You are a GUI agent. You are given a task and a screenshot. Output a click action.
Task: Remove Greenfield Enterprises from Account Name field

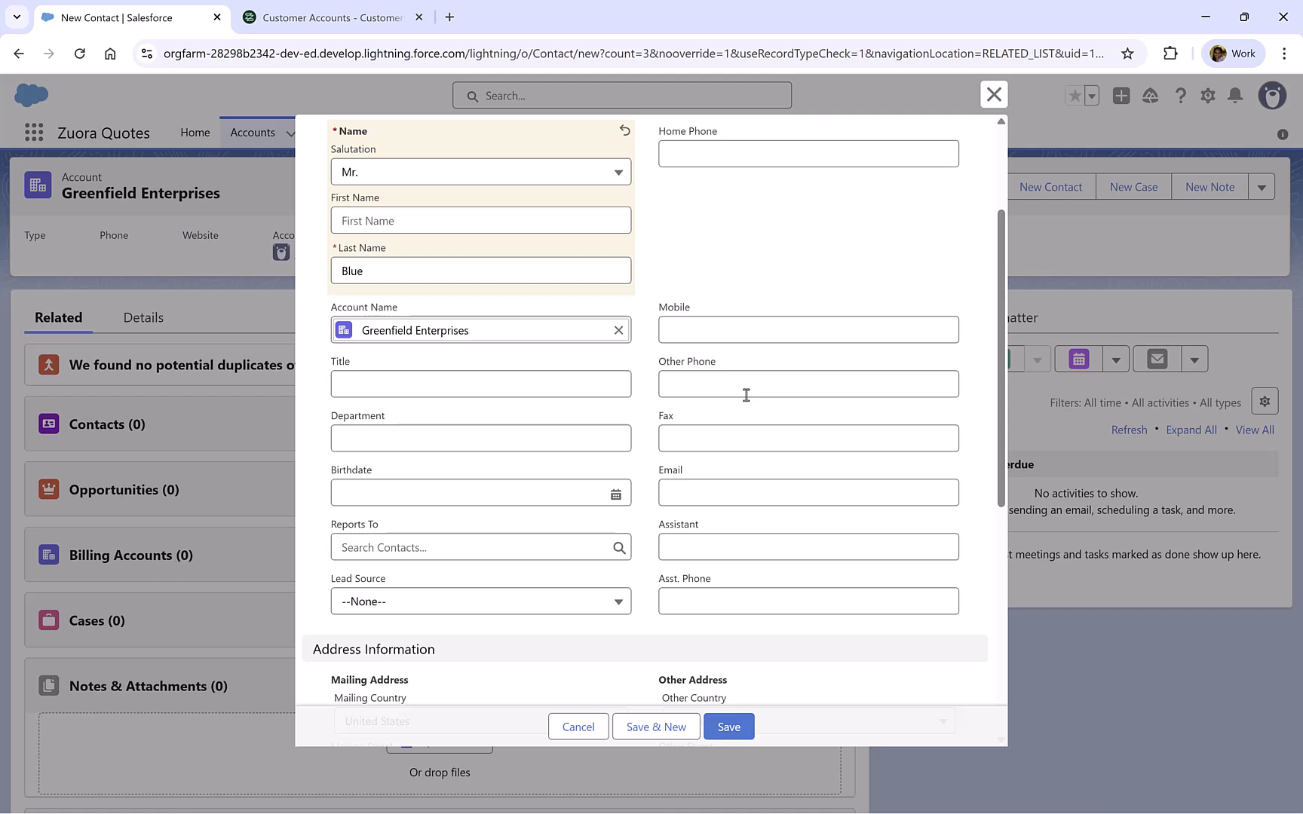(618, 329)
